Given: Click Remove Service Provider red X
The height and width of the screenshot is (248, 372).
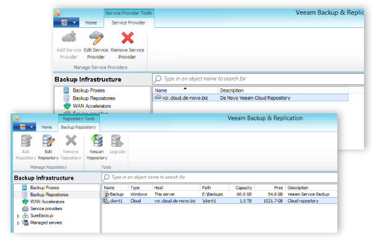Looking at the screenshot, I should [127, 38].
